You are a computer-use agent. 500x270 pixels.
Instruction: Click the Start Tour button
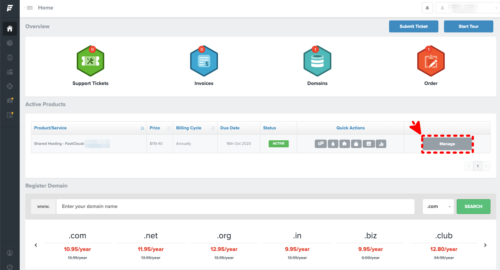point(469,26)
